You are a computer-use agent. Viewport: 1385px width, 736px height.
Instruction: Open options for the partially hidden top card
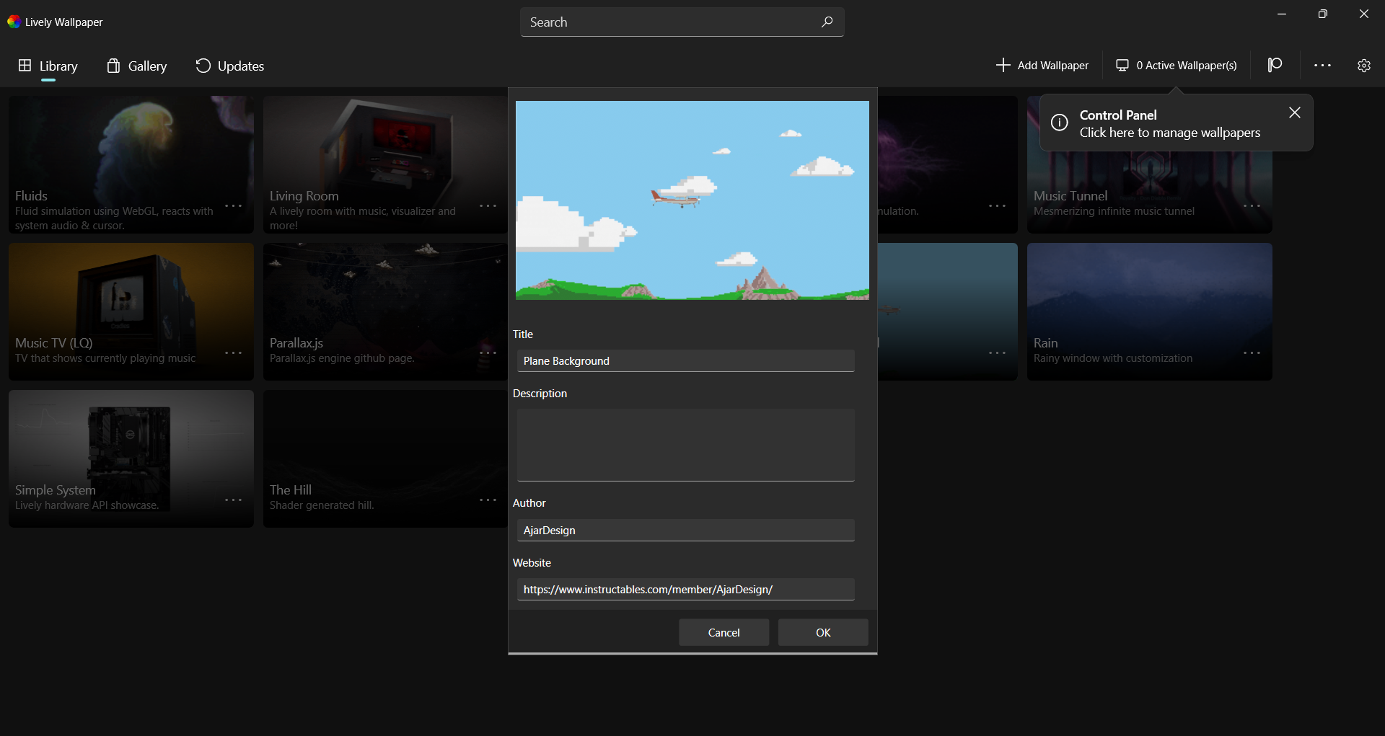click(997, 206)
